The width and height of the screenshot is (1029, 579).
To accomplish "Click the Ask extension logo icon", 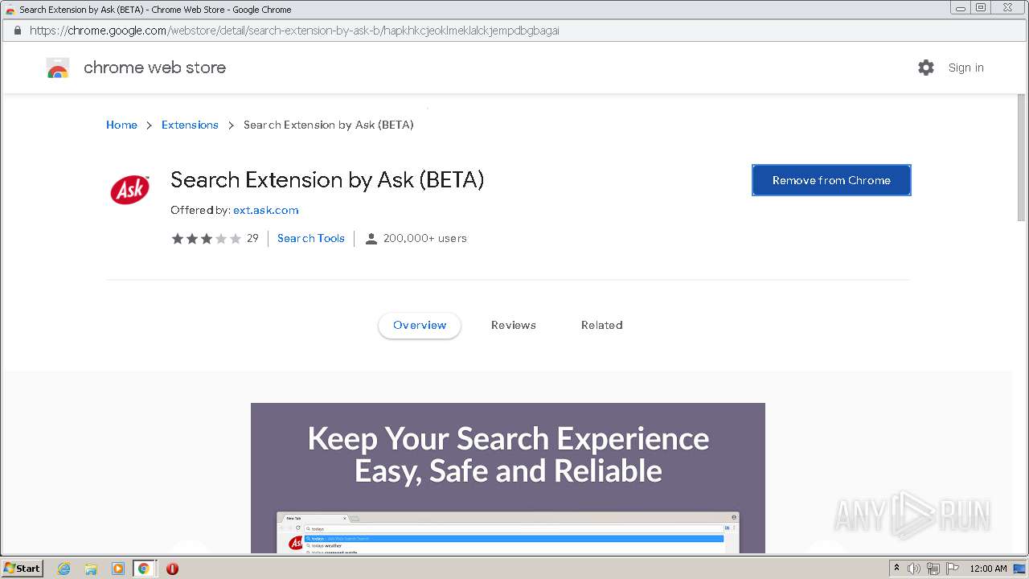I will click(129, 190).
